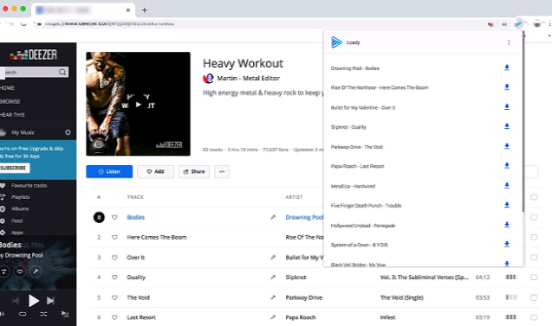Go to HOME in sidebar

(8, 88)
